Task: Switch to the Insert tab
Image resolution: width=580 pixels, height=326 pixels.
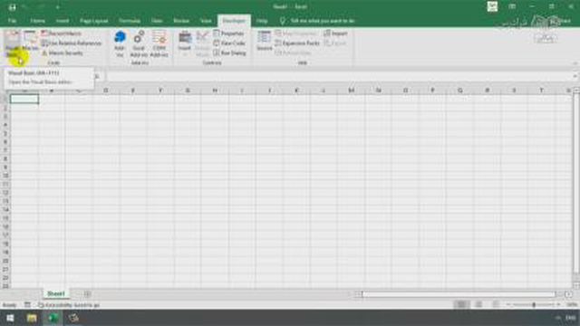Action: (63, 21)
